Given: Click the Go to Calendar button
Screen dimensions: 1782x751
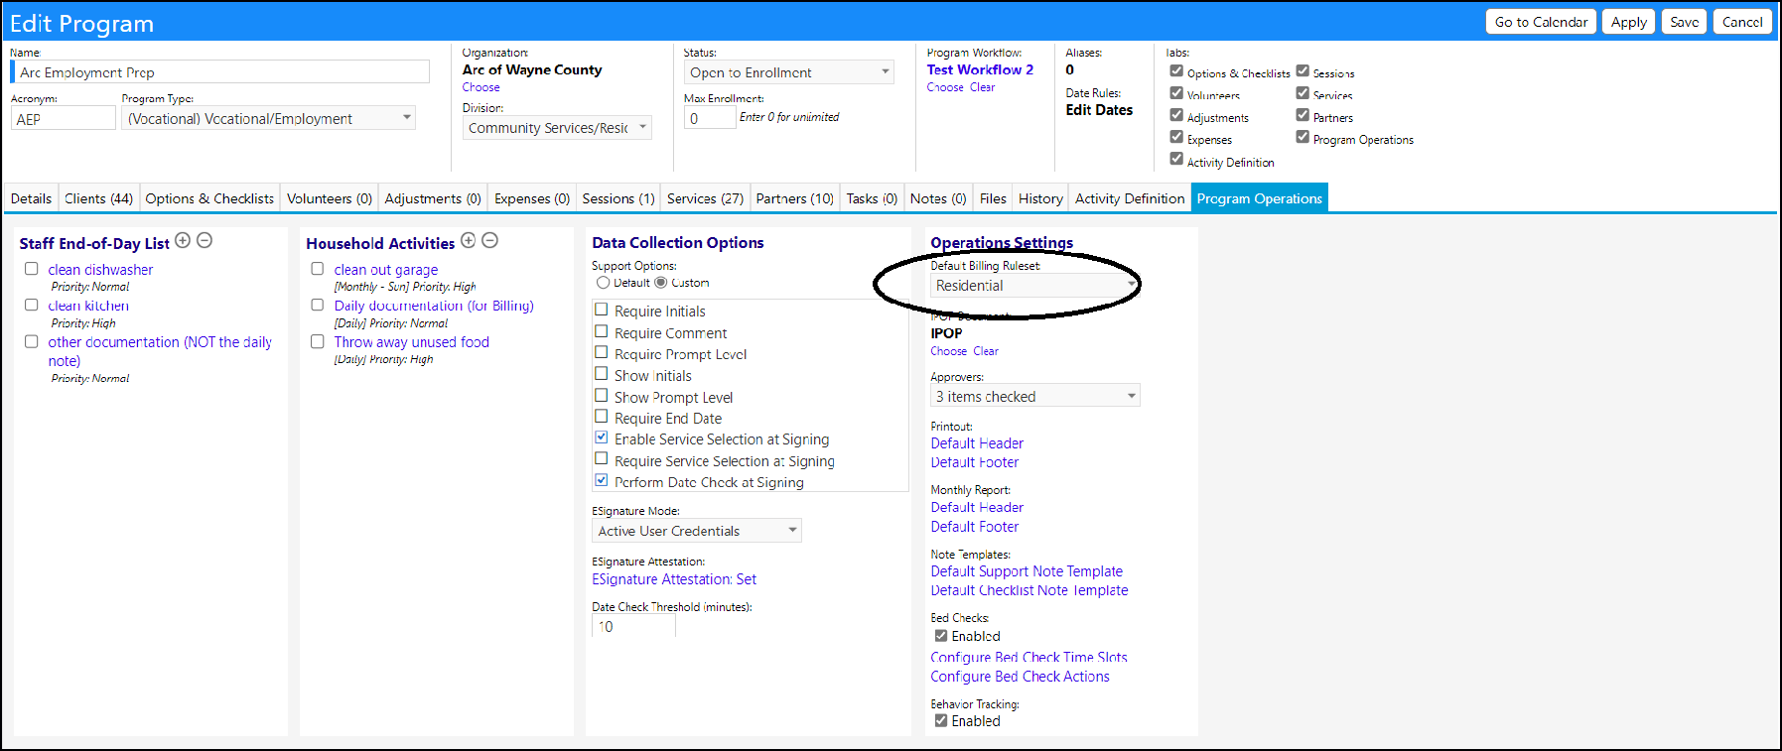Looking at the screenshot, I should pos(1541,22).
